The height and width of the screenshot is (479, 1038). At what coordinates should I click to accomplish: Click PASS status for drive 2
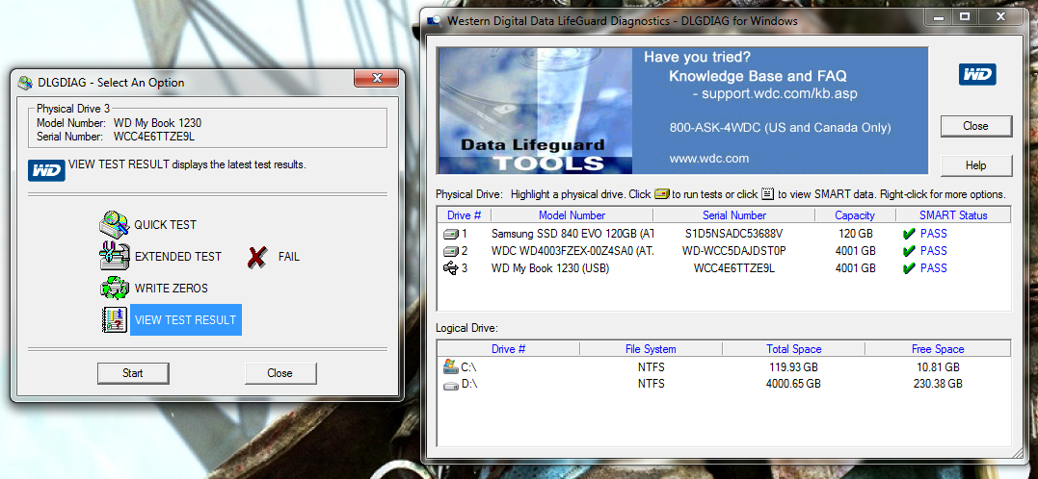click(x=933, y=251)
